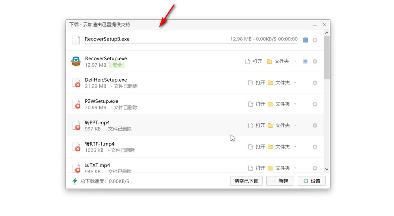Open 文件夹 for 转RTF-1.mp4
This screenshot has height=216, width=394.
click(279, 146)
